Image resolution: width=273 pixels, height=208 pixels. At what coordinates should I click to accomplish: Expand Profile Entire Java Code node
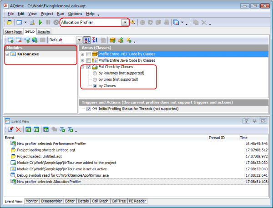82,60
